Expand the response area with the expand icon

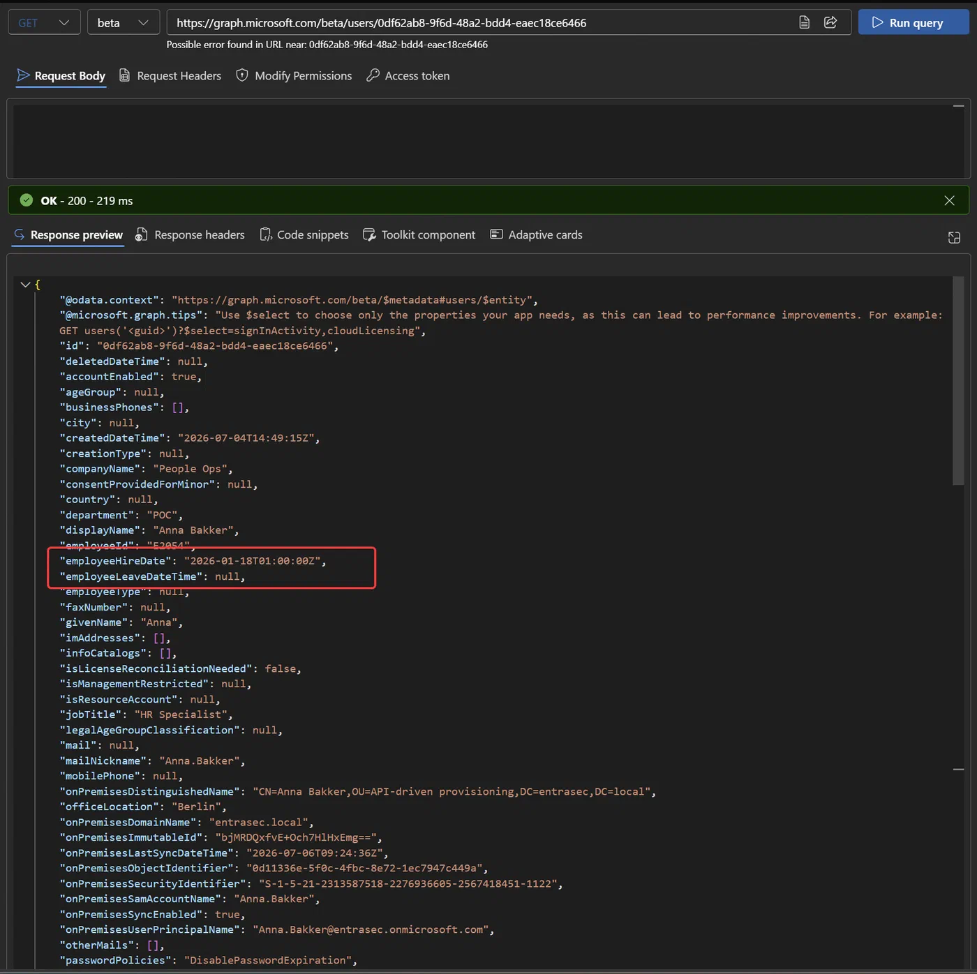point(954,238)
